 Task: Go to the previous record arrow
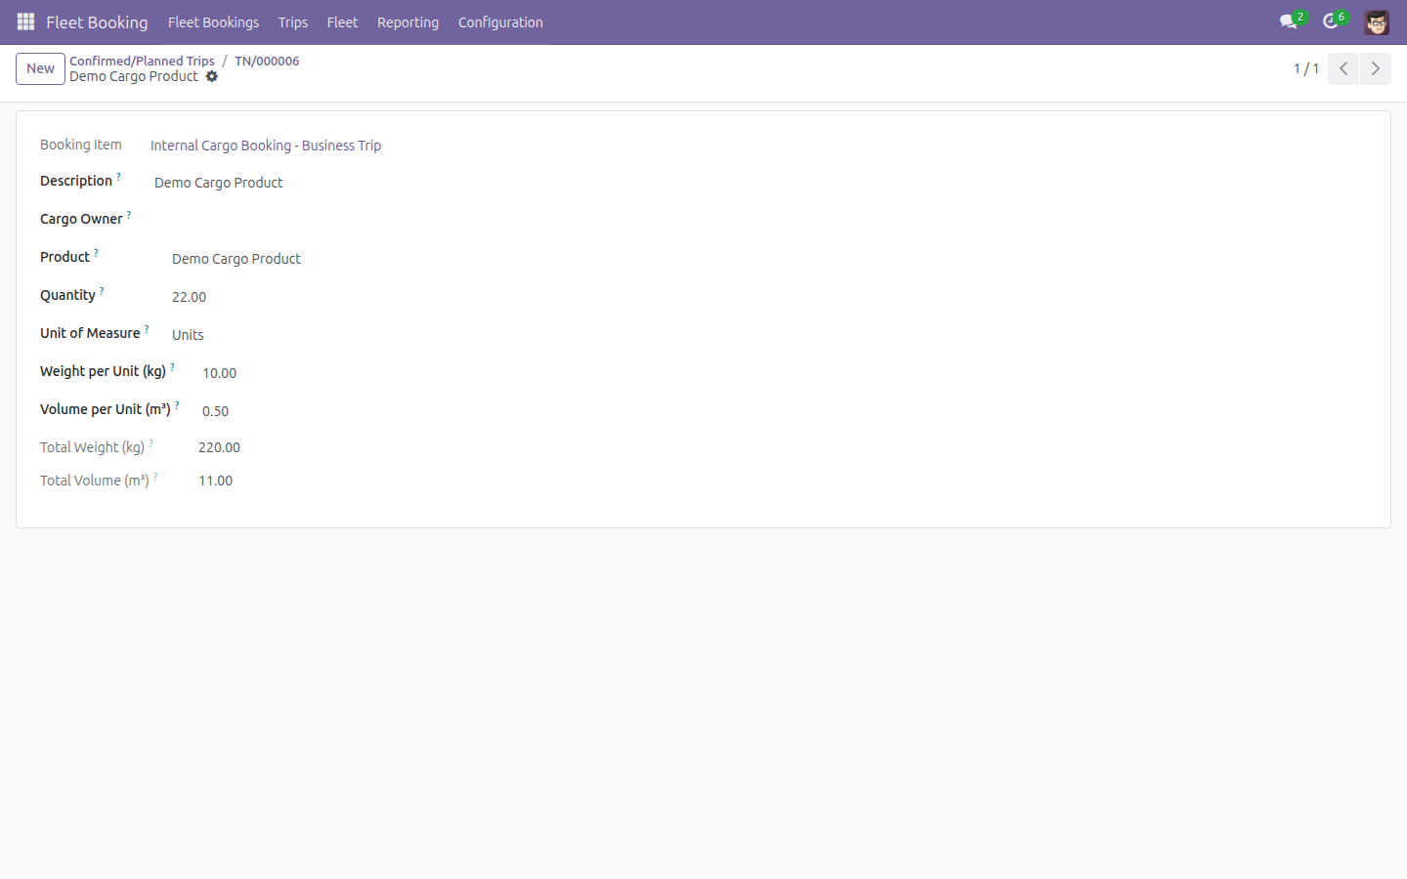click(x=1343, y=68)
